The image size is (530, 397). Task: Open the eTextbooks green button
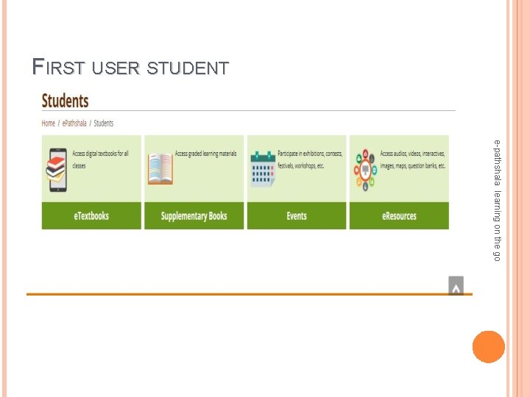(91, 215)
